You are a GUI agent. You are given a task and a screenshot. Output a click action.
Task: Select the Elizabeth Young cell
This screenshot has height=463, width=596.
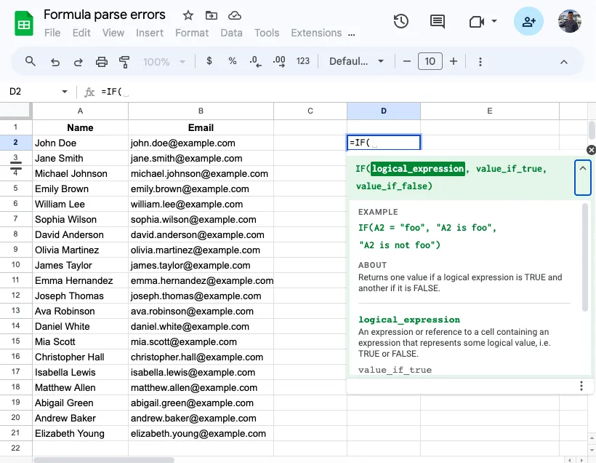[80, 433]
